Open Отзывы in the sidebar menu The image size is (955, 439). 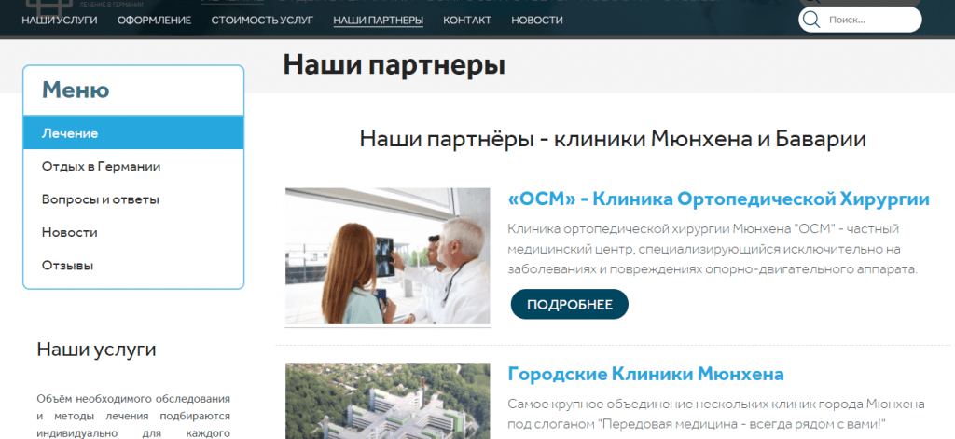68,266
